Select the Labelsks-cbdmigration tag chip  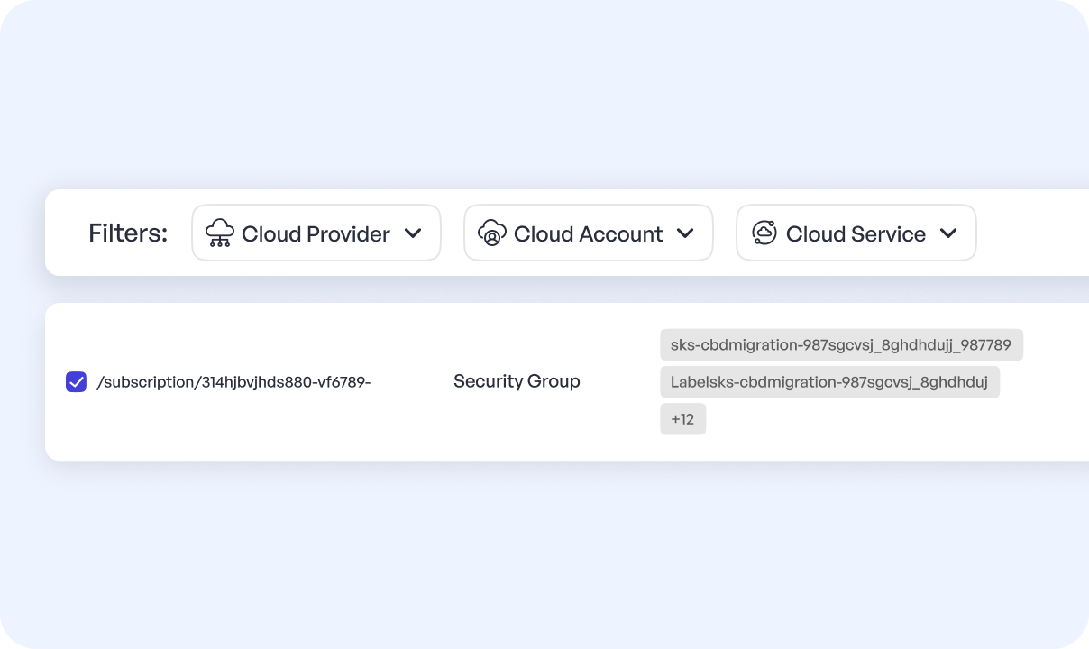coord(829,381)
